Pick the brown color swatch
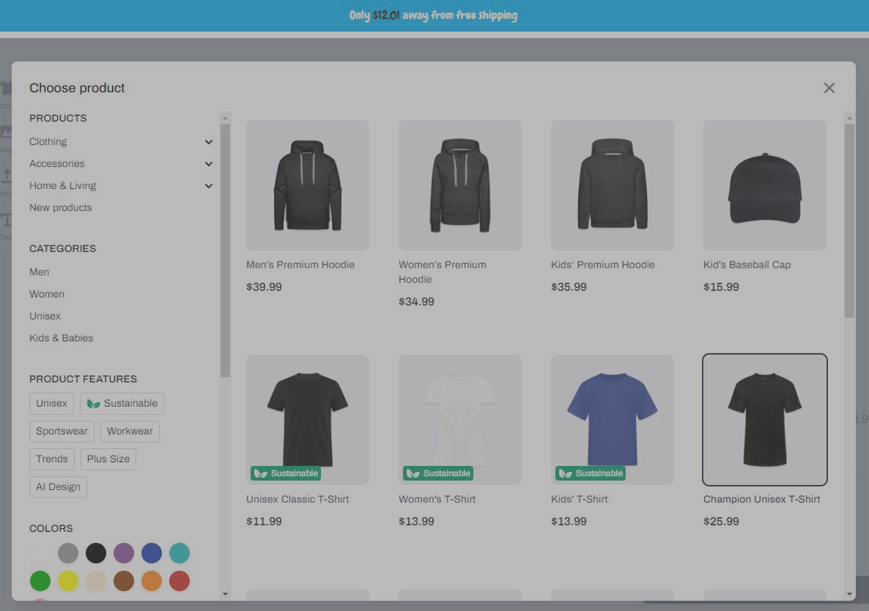869x611 pixels. [x=124, y=580]
